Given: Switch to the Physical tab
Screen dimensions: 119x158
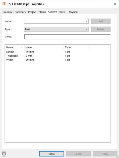Looking at the screenshot, I should click(x=74, y=12).
